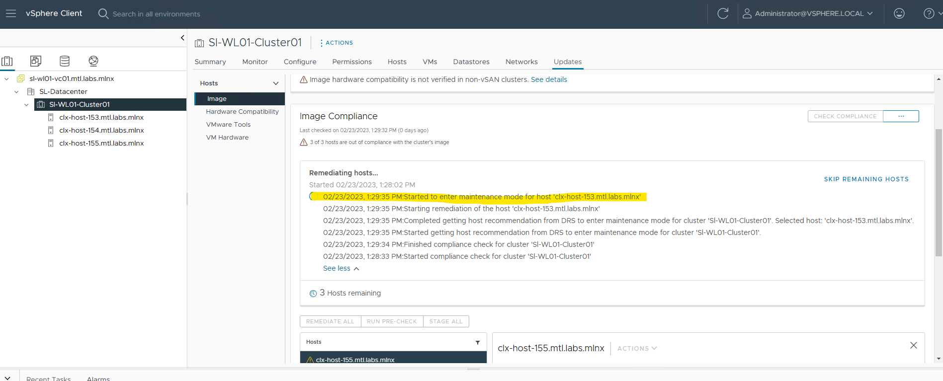Click the SL-Datacenter icon
The width and height of the screenshot is (943, 381).
31,91
